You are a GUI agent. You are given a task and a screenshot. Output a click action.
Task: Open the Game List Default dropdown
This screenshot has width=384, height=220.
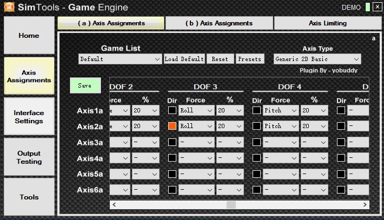click(120, 59)
